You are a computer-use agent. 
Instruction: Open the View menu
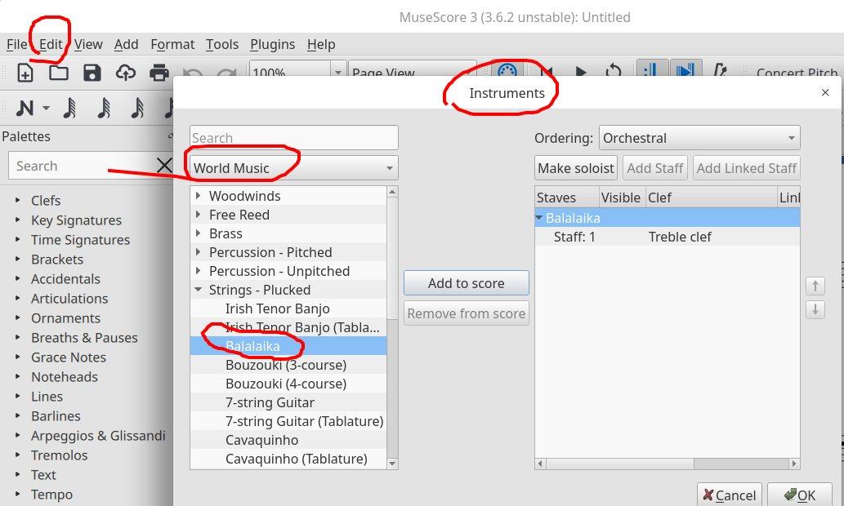pyautogui.click(x=88, y=44)
